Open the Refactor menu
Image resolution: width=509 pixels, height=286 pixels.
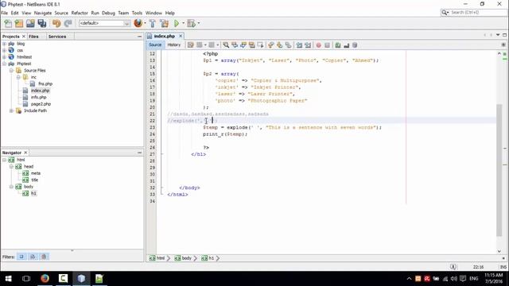[x=80, y=13]
